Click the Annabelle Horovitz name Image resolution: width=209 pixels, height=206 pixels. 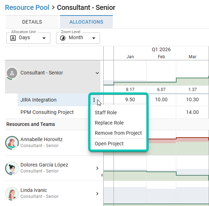(x=42, y=139)
